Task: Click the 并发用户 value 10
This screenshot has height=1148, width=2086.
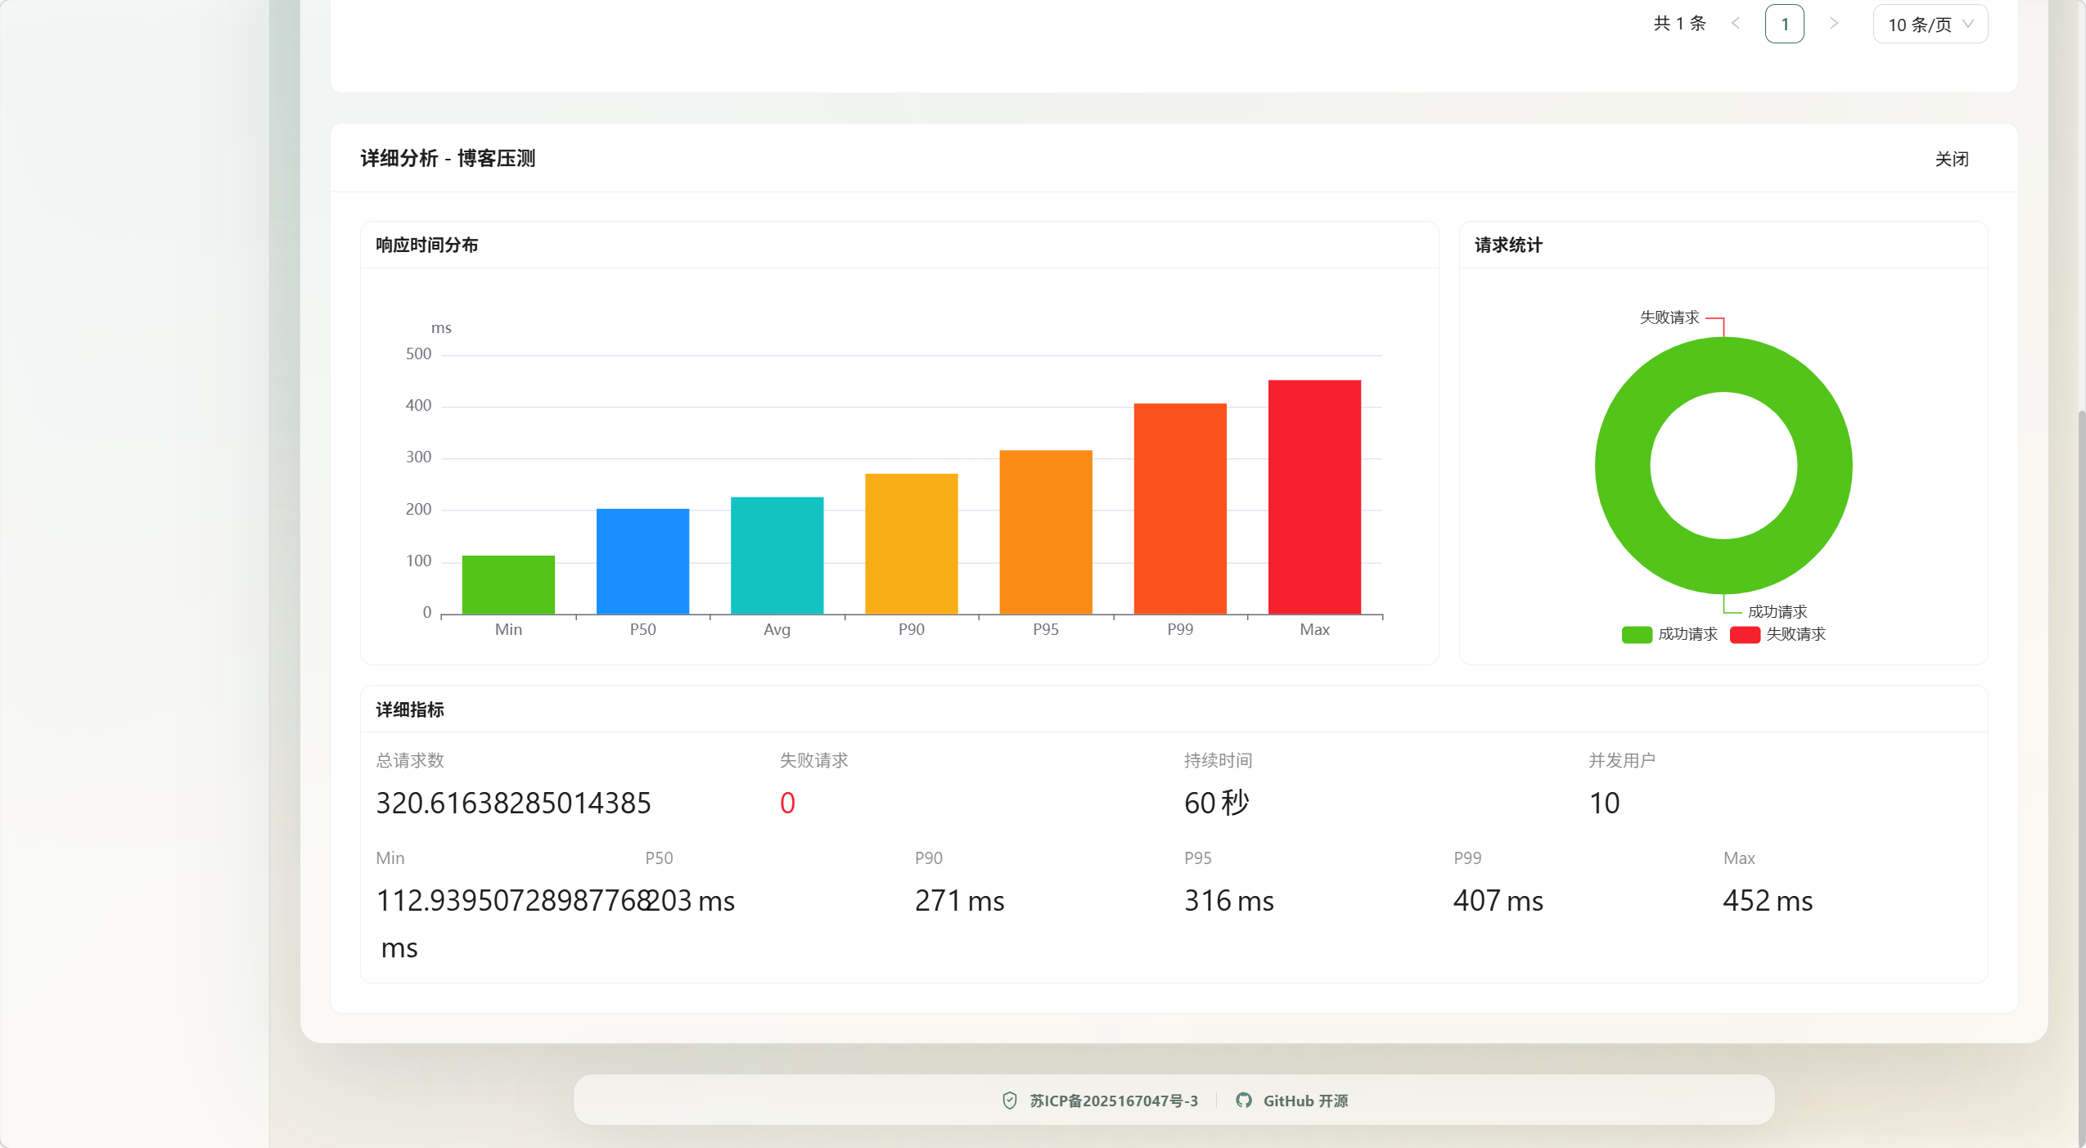Action: [x=1604, y=803]
